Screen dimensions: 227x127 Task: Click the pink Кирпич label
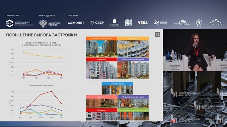pos(101,97)
